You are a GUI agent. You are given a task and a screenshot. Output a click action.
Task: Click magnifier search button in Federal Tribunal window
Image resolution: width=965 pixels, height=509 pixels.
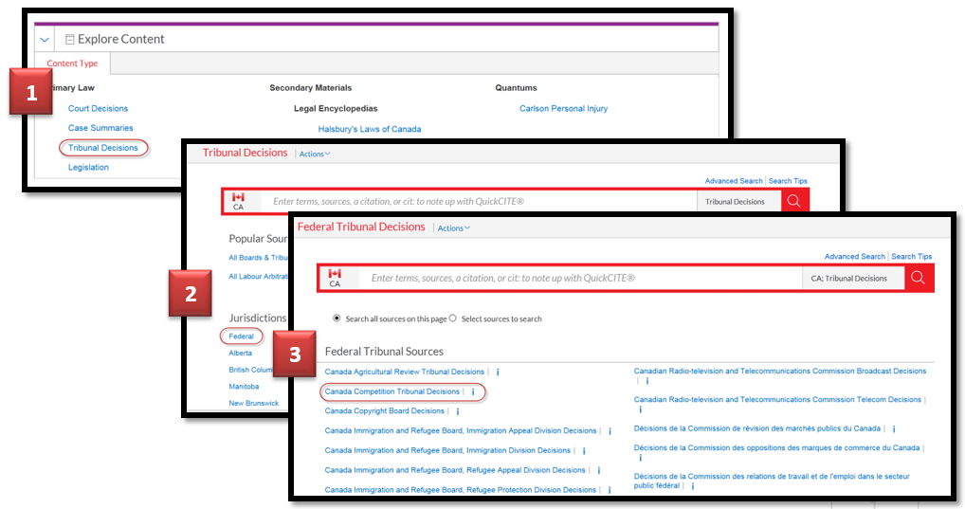pos(919,278)
